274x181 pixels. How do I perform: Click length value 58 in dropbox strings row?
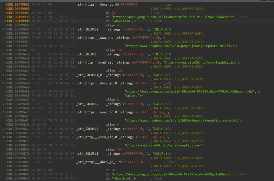(158, 38)
